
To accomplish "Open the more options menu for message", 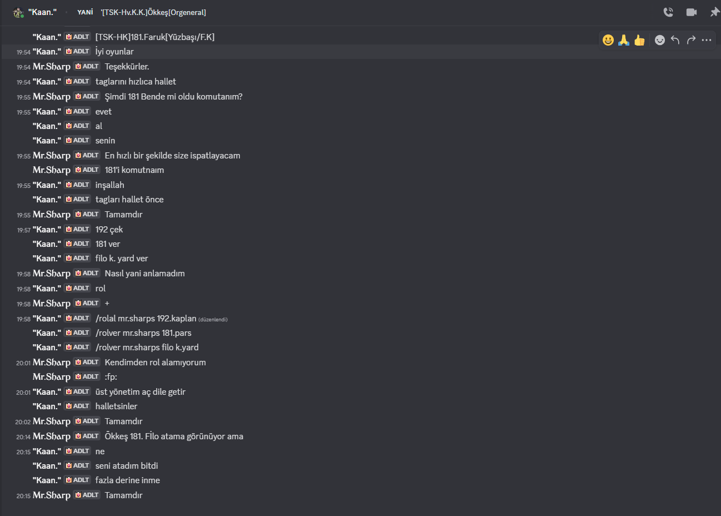I will 707,40.
